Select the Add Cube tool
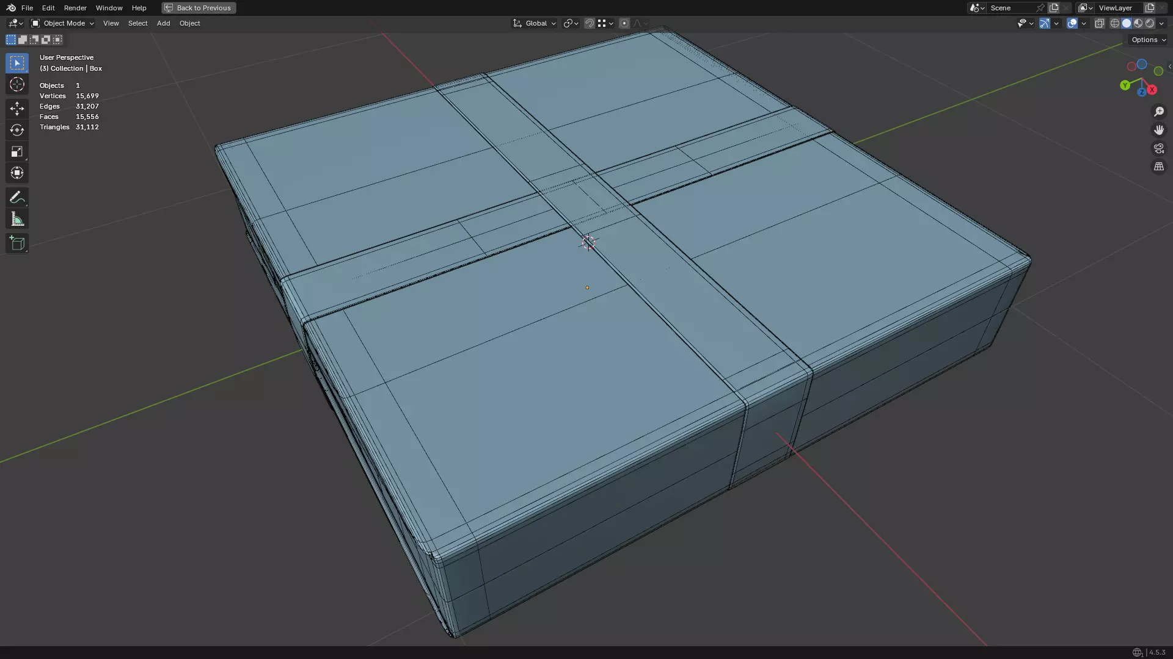Image resolution: width=1173 pixels, height=659 pixels. [x=16, y=243]
